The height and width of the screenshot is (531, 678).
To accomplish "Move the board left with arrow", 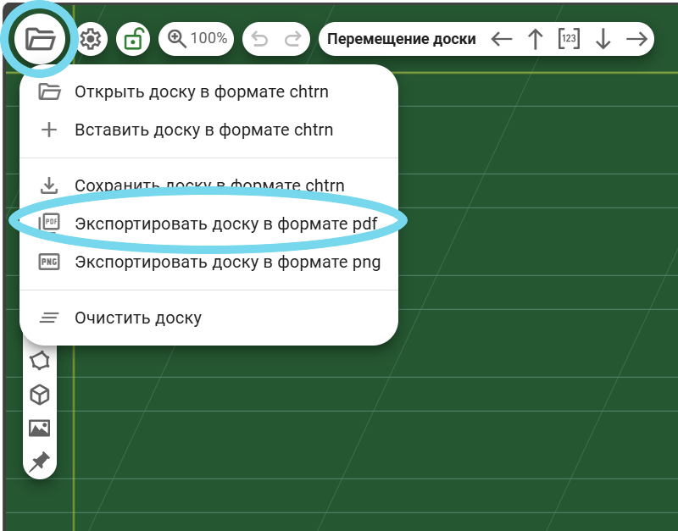I will pyautogui.click(x=502, y=39).
